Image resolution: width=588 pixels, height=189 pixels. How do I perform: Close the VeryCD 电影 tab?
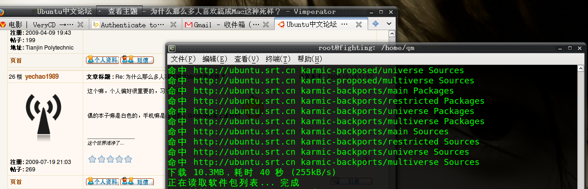(x=80, y=25)
